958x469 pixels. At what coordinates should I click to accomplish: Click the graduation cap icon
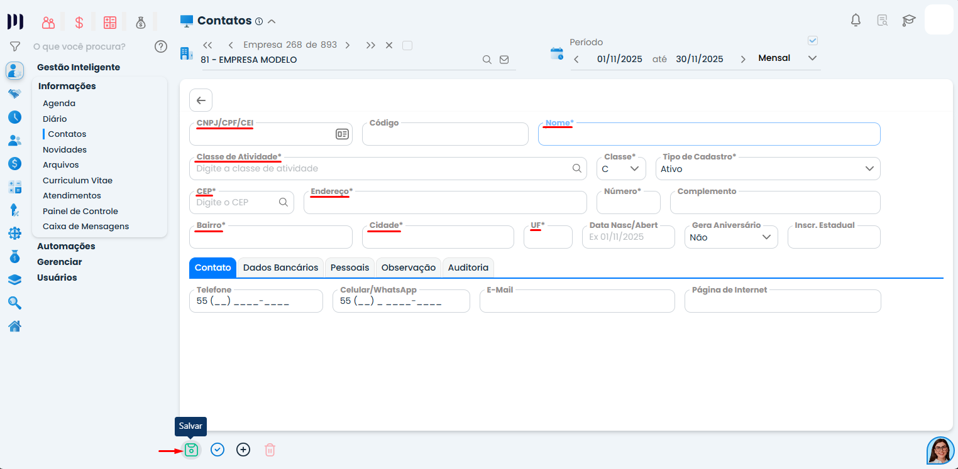click(x=908, y=20)
